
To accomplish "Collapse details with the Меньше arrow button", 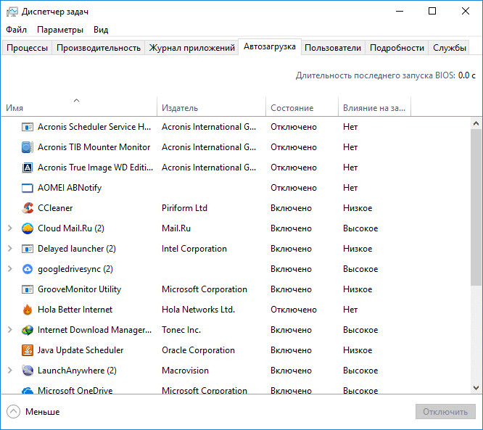I will tap(14, 411).
